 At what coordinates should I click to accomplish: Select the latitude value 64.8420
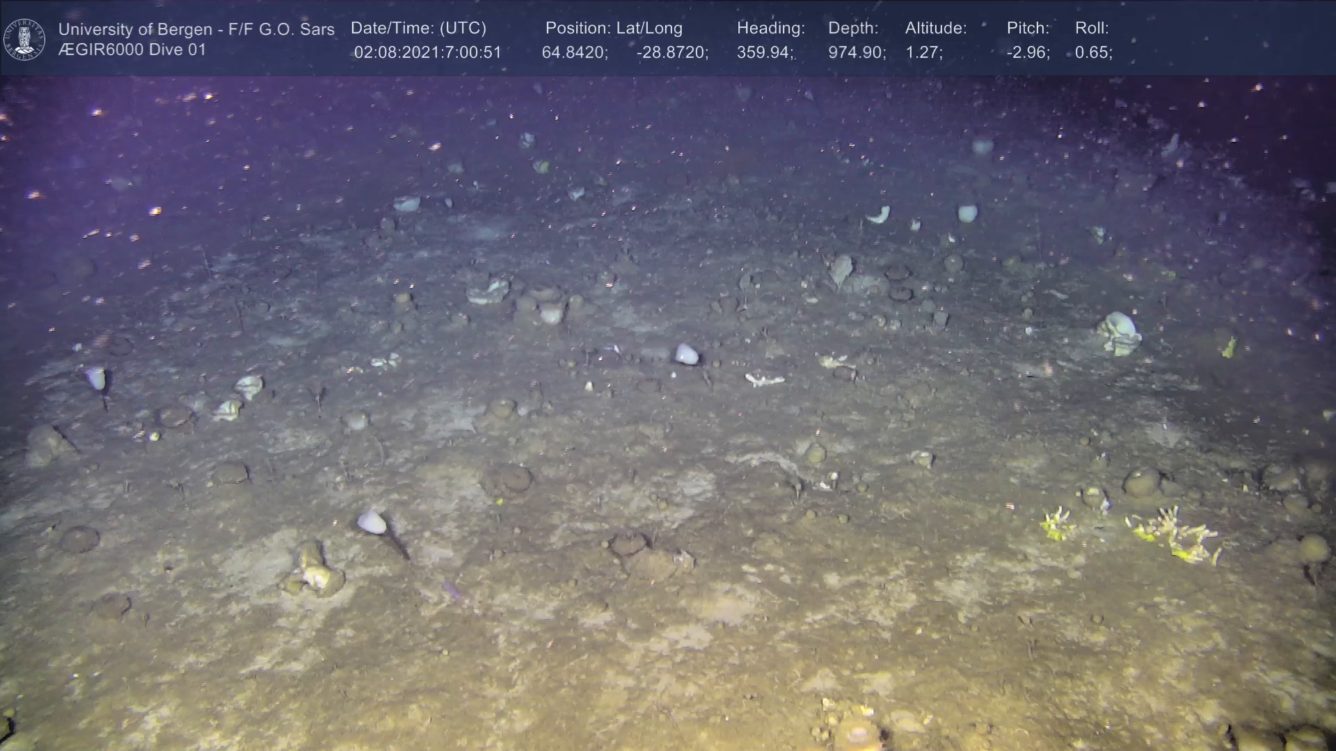pos(574,53)
